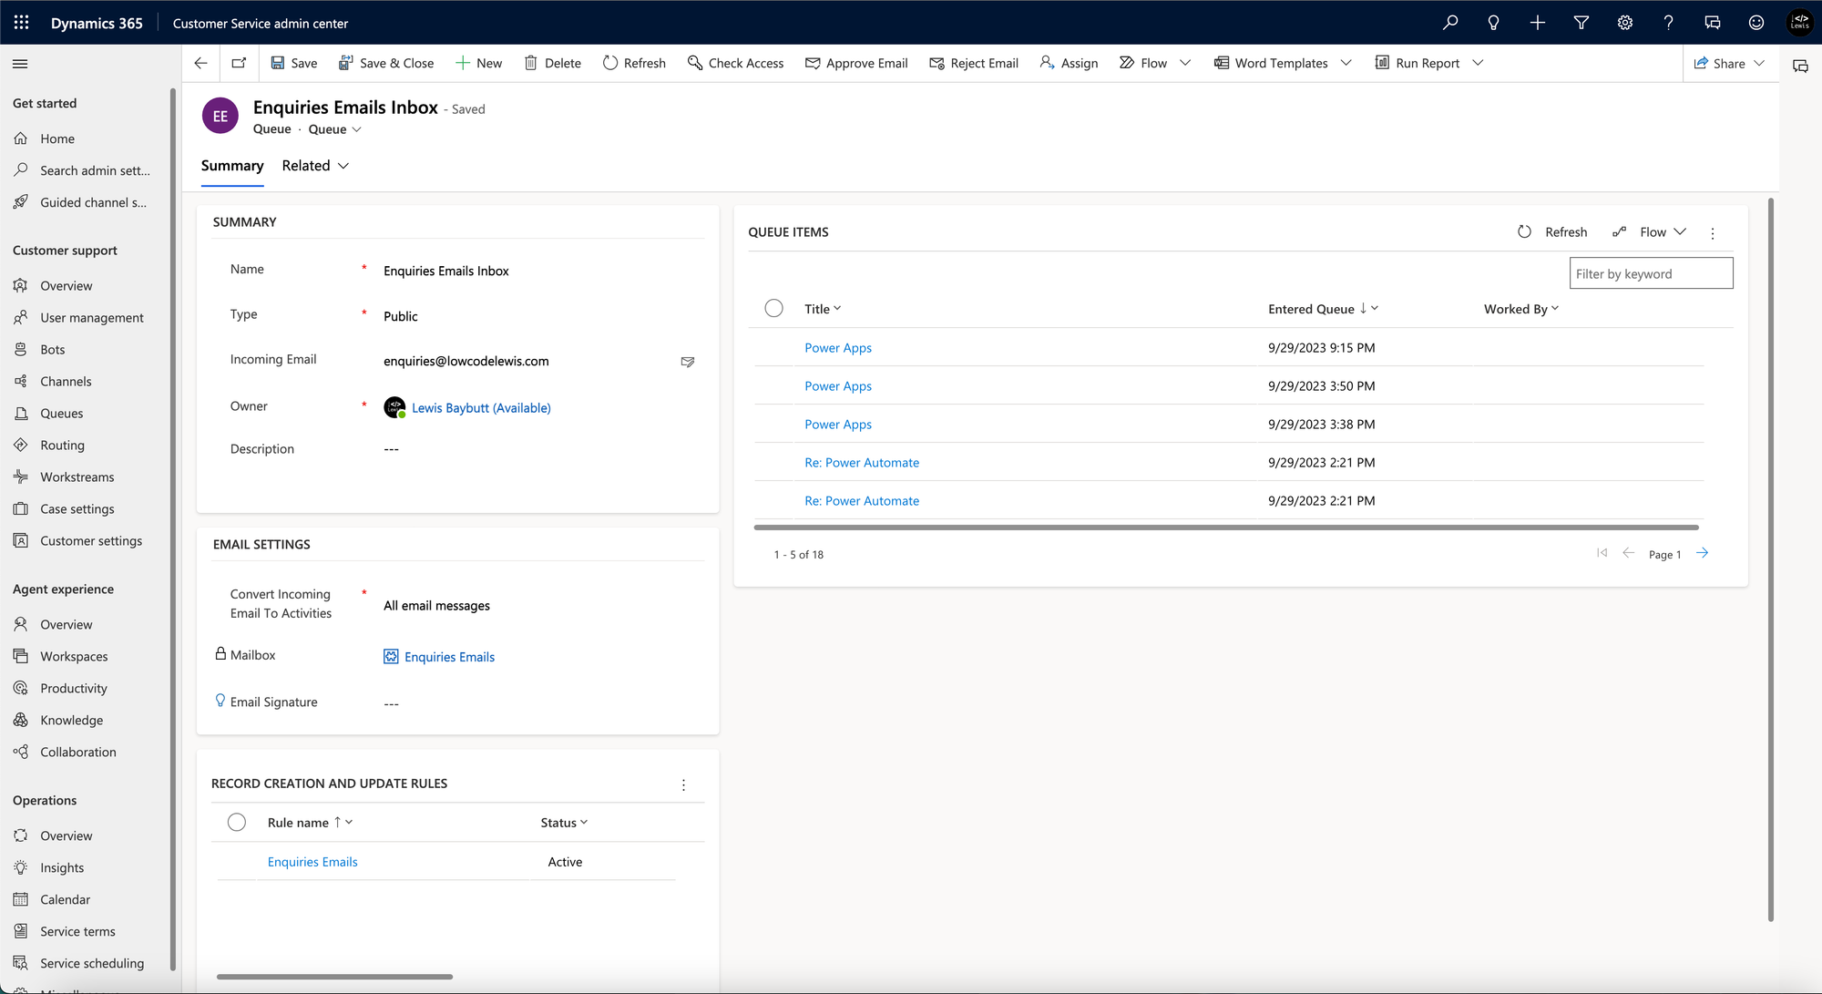
Task: Click the Delete trash icon
Action: [531, 63]
